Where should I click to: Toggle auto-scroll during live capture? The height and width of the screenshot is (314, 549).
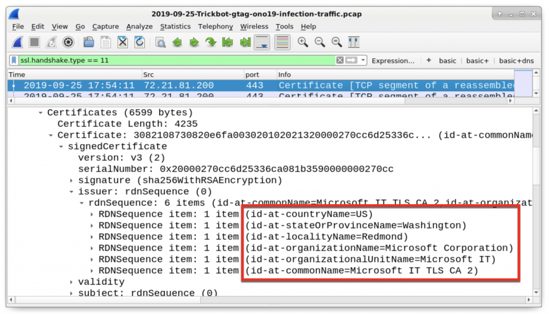point(262,42)
